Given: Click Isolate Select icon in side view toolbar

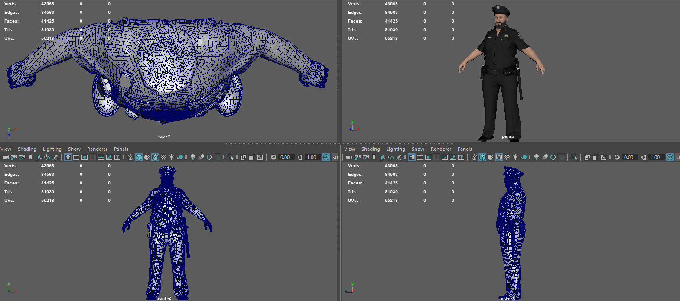Looking at the screenshot, I should [574, 157].
